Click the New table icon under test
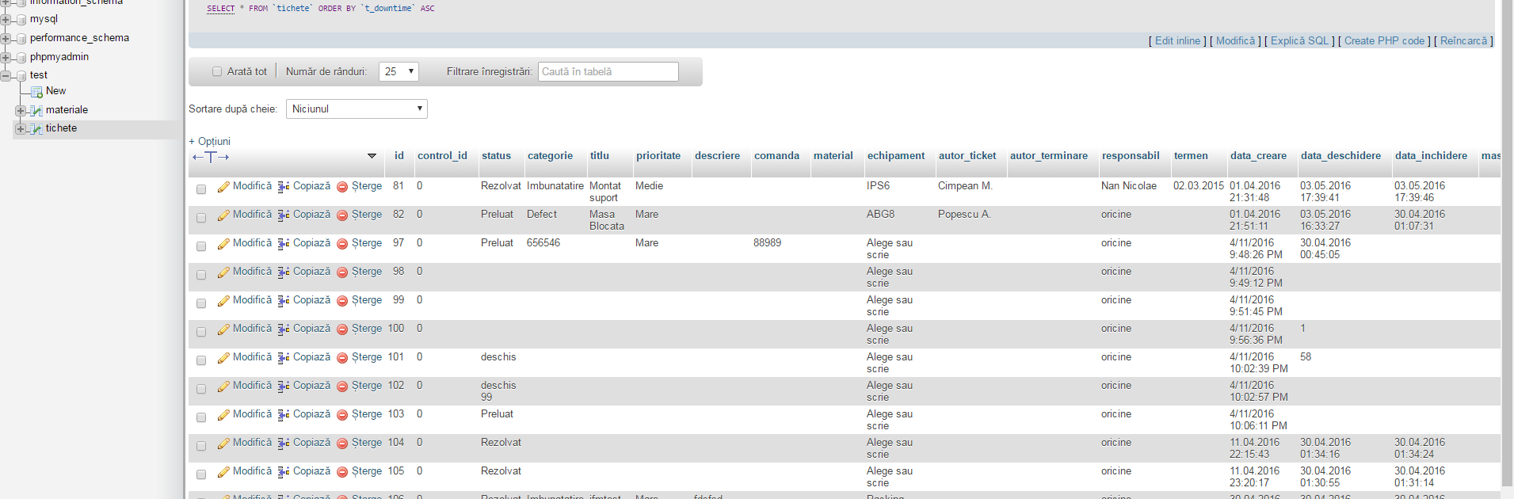Viewport: 1514px width, 499px height. 36,92
